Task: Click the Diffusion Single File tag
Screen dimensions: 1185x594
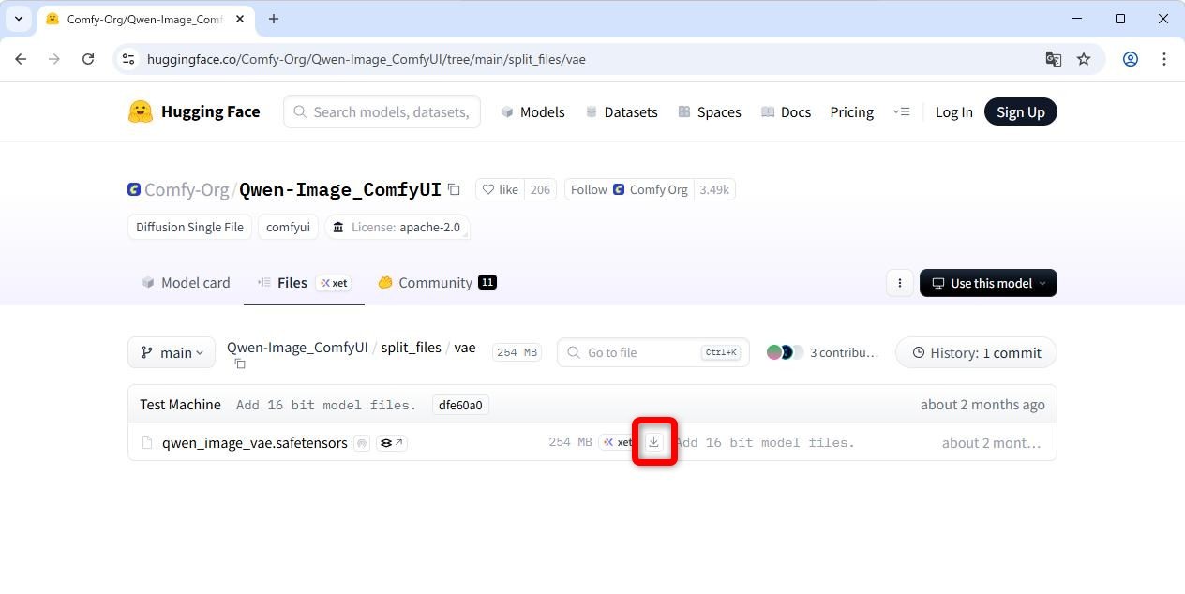Action: coord(189,227)
